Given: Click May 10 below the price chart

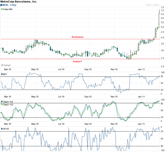Looking at the screenshot, I should pyautogui.click(x=35, y=69).
